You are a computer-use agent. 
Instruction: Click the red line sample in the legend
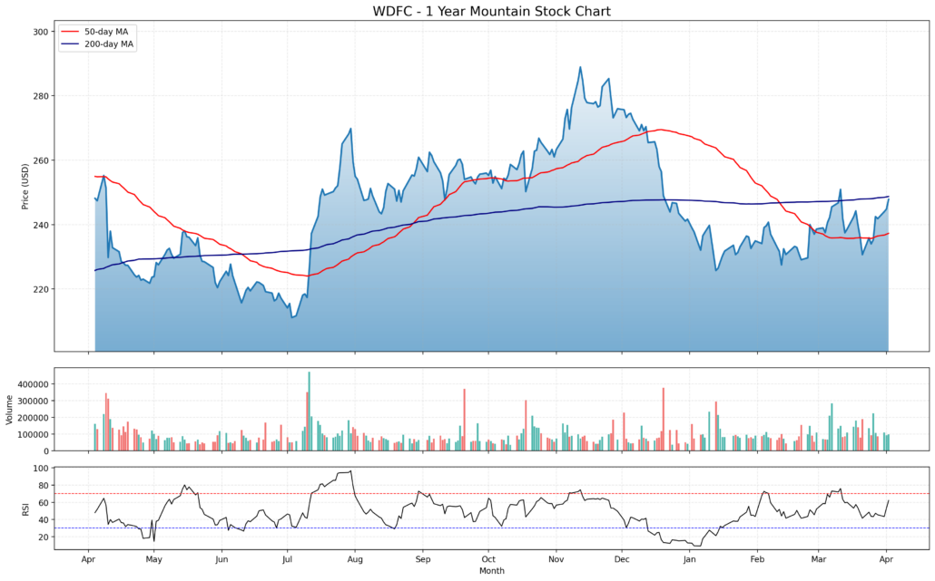[71, 32]
